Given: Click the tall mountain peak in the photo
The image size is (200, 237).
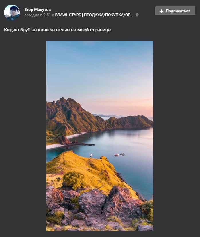Looking at the screenshot, I should (x=63, y=101).
